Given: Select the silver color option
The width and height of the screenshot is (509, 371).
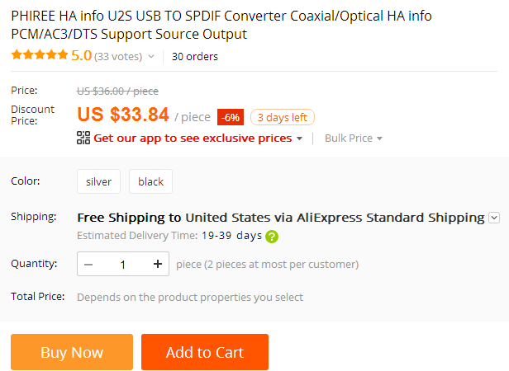Looking at the screenshot, I should pos(98,181).
